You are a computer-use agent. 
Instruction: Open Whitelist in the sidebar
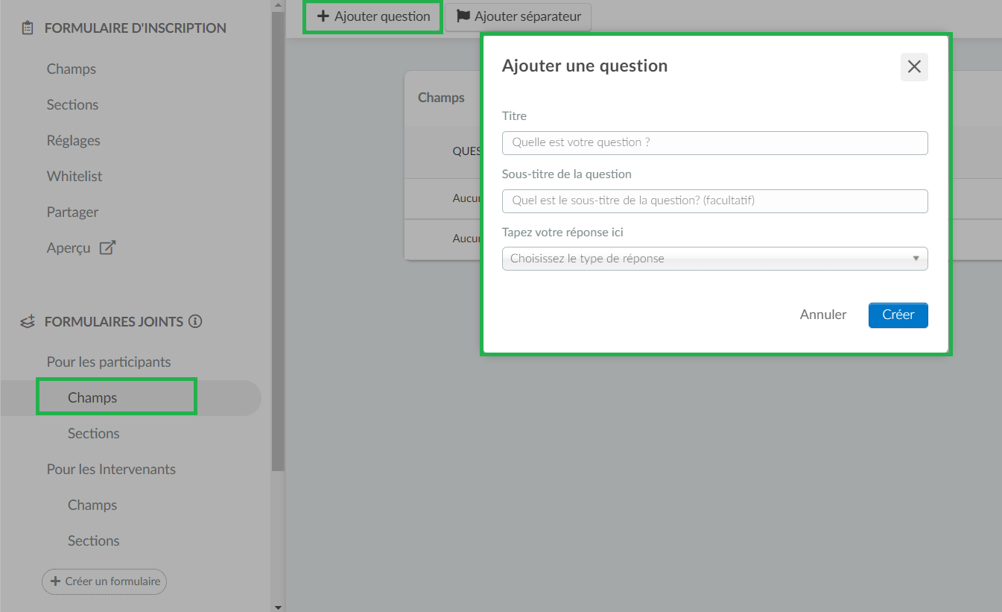(x=74, y=177)
